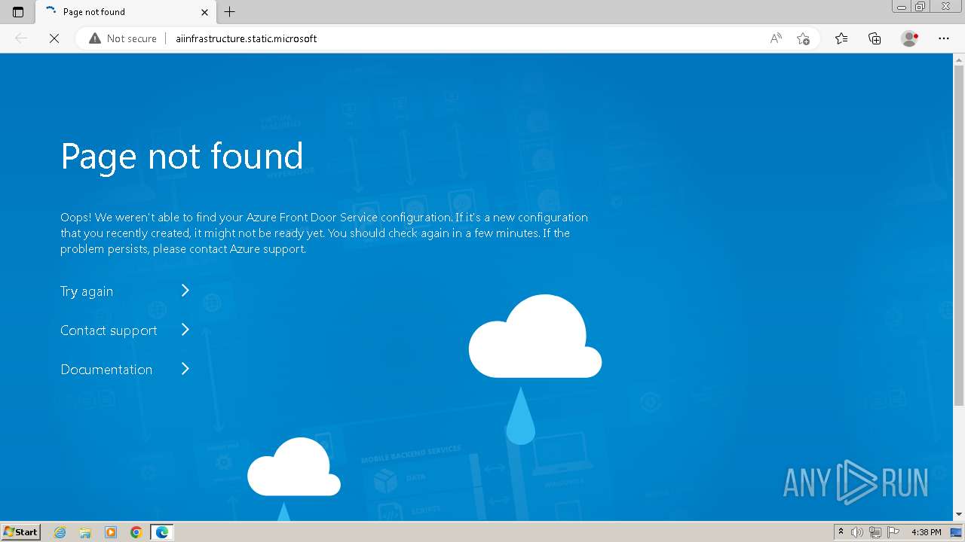Open the Favorites list

click(x=841, y=38)
